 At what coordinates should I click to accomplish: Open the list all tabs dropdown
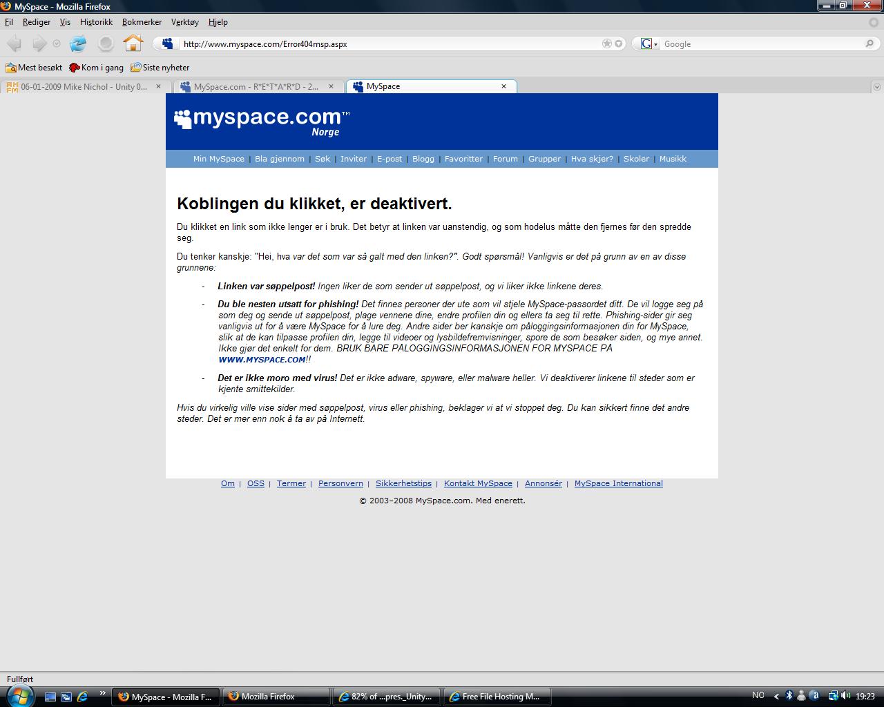pos(876,87)
